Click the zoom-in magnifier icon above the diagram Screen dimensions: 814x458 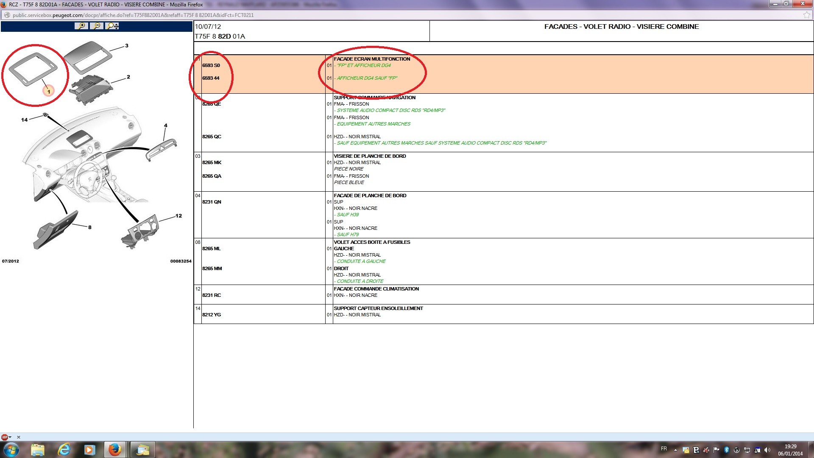tap(81, 26)
